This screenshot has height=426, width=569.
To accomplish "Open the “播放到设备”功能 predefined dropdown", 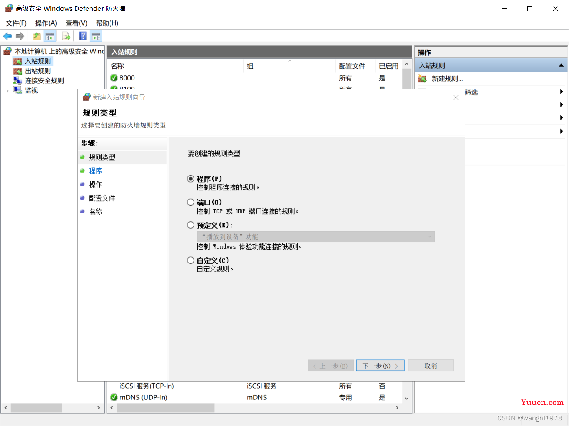I will [x=316, y=237].
